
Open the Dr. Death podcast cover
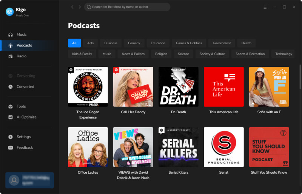click(x=178, y=87)
